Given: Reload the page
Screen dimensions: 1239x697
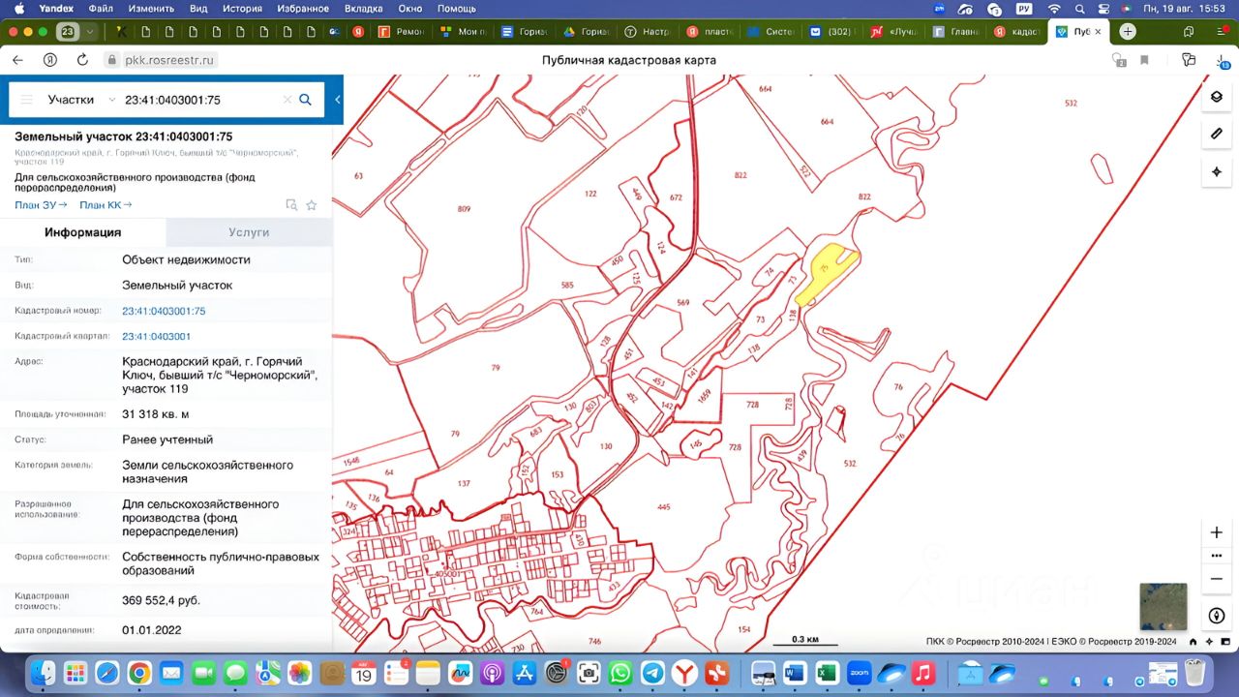Looking at the screenshot, I should (82, 60).
